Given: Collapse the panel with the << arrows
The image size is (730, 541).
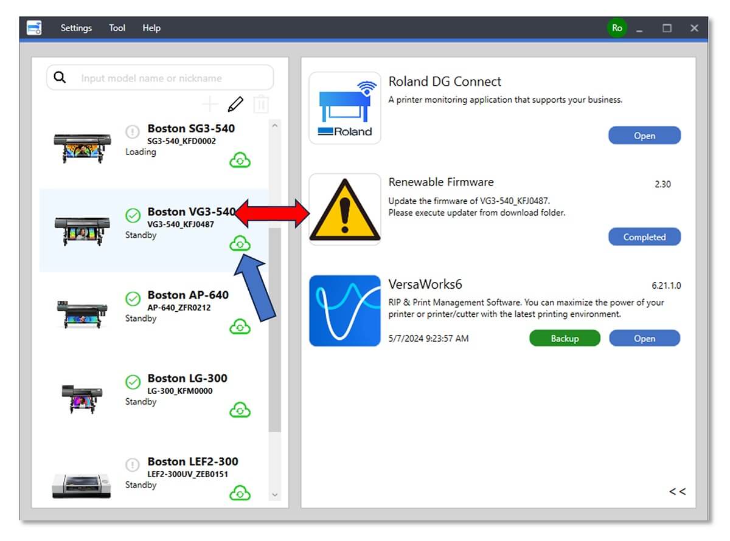Looking at the screenshot, I should (678, 491).
